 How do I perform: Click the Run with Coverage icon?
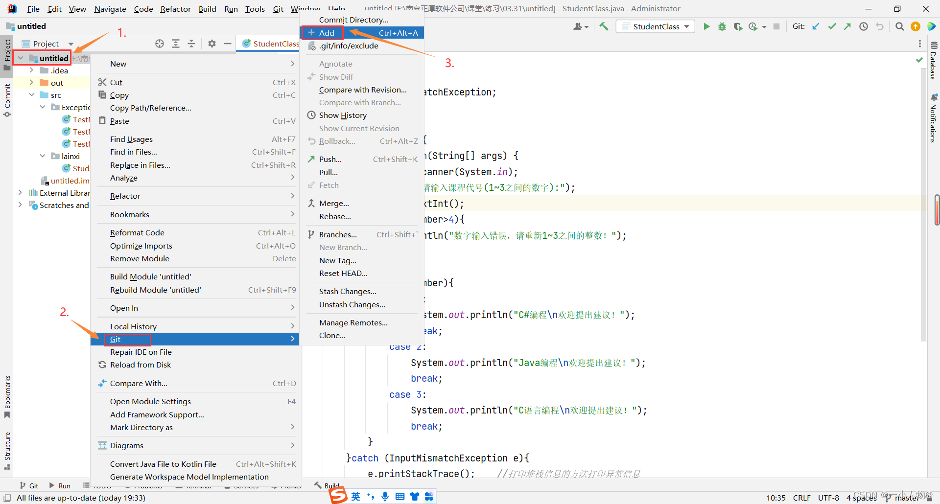click(x=738, y=26)
